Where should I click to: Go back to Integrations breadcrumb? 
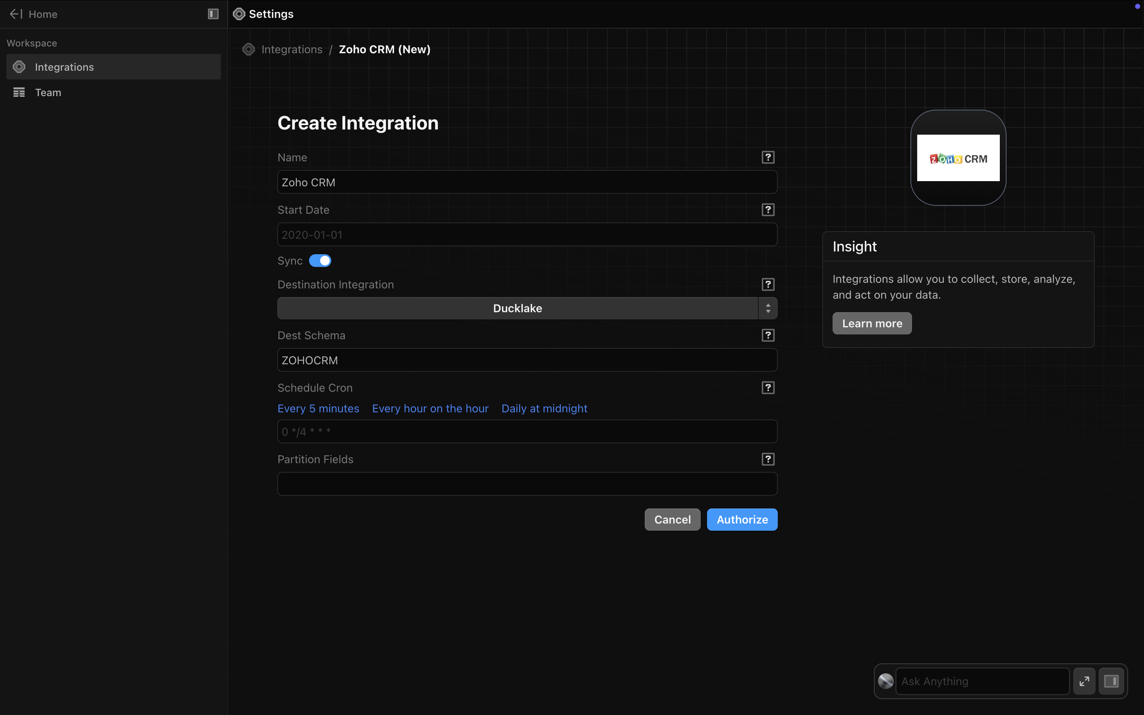click(x=292, y=50)
